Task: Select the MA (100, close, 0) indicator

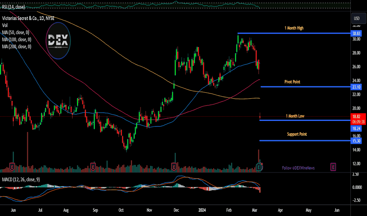Action: click(17, 39)
